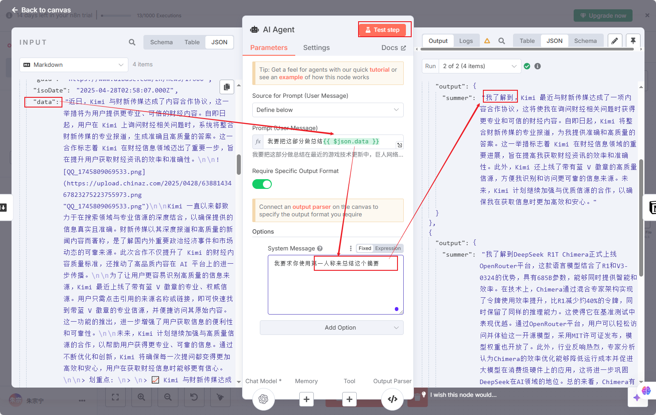Switch INPUT panel to Table view
Image resolution: width=656 pixels, height=415 pixels.
(x=192, y=42)
